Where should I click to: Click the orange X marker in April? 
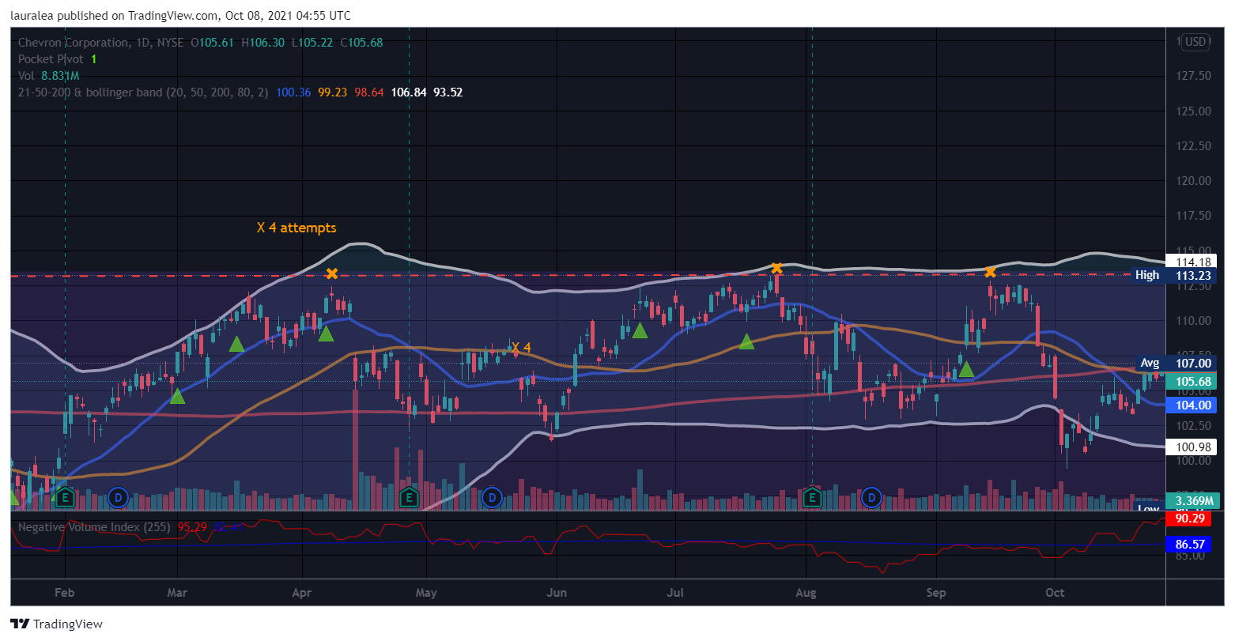332,273
